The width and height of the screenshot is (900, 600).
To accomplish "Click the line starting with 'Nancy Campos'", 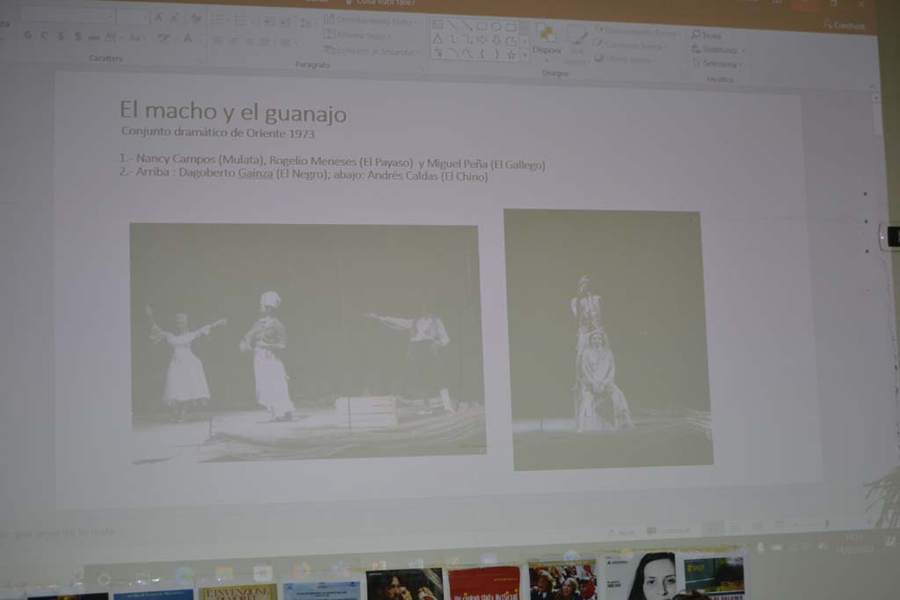I will click(x=331, y=162).
